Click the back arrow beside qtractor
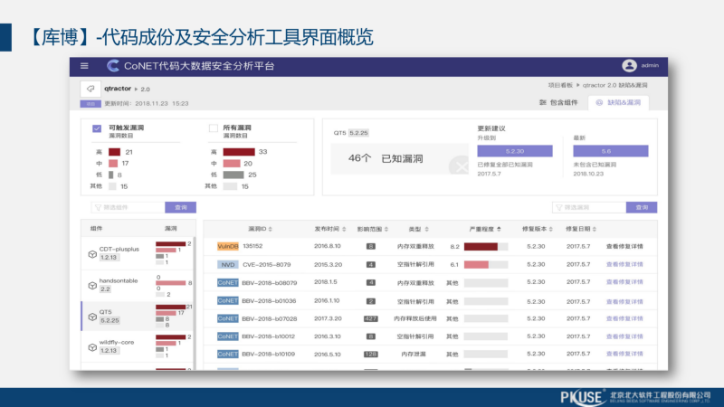 (x=90, y=89)
